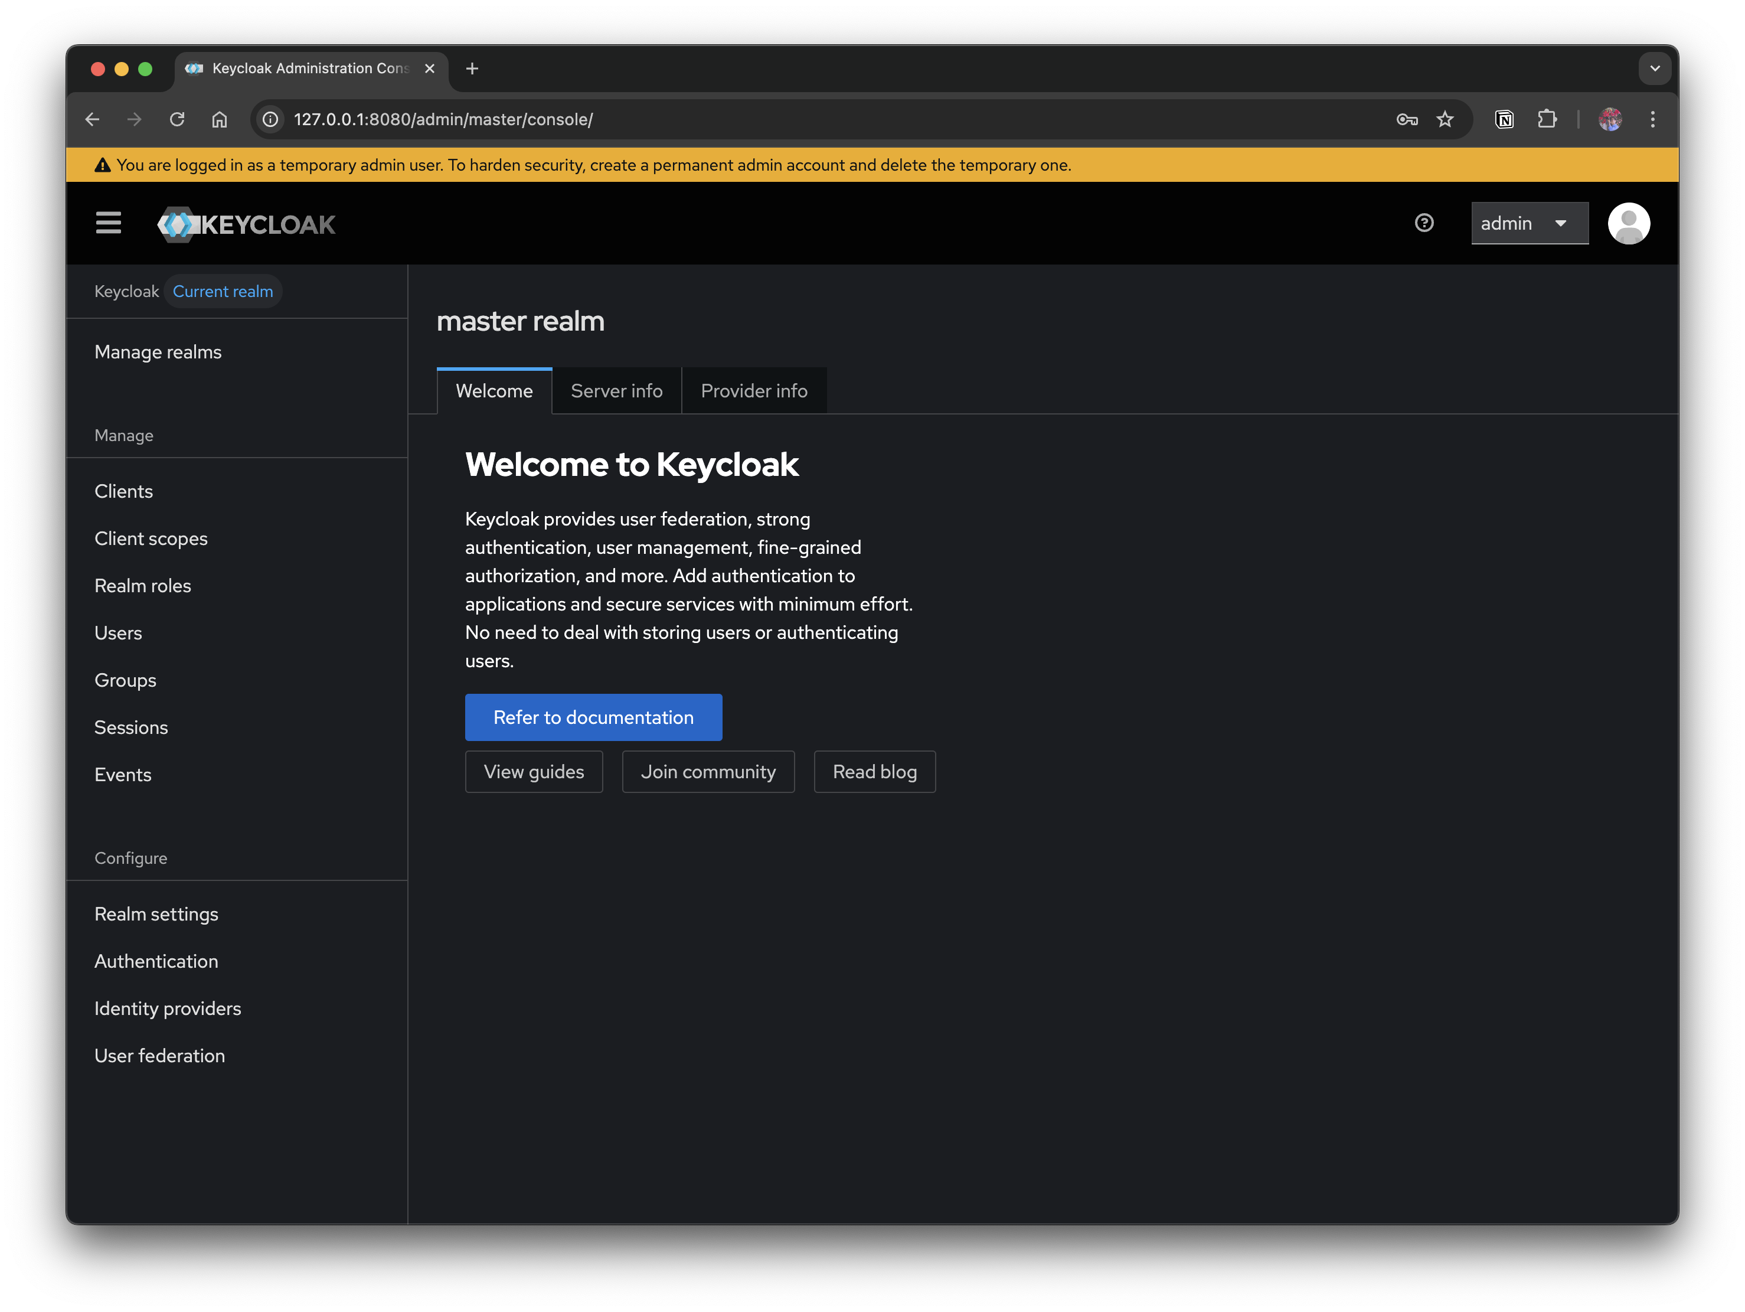The height and width of the screenshot is (1312, 1745).
Task: Expand the tab search chevron
Action: pos(1654,68)
